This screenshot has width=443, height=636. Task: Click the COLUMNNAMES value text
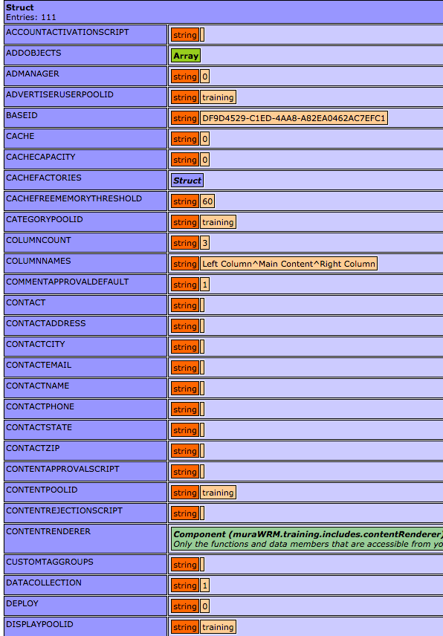click(288, 264)
